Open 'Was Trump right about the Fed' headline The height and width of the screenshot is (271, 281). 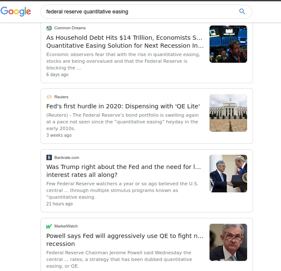click(x=124, y=171)
